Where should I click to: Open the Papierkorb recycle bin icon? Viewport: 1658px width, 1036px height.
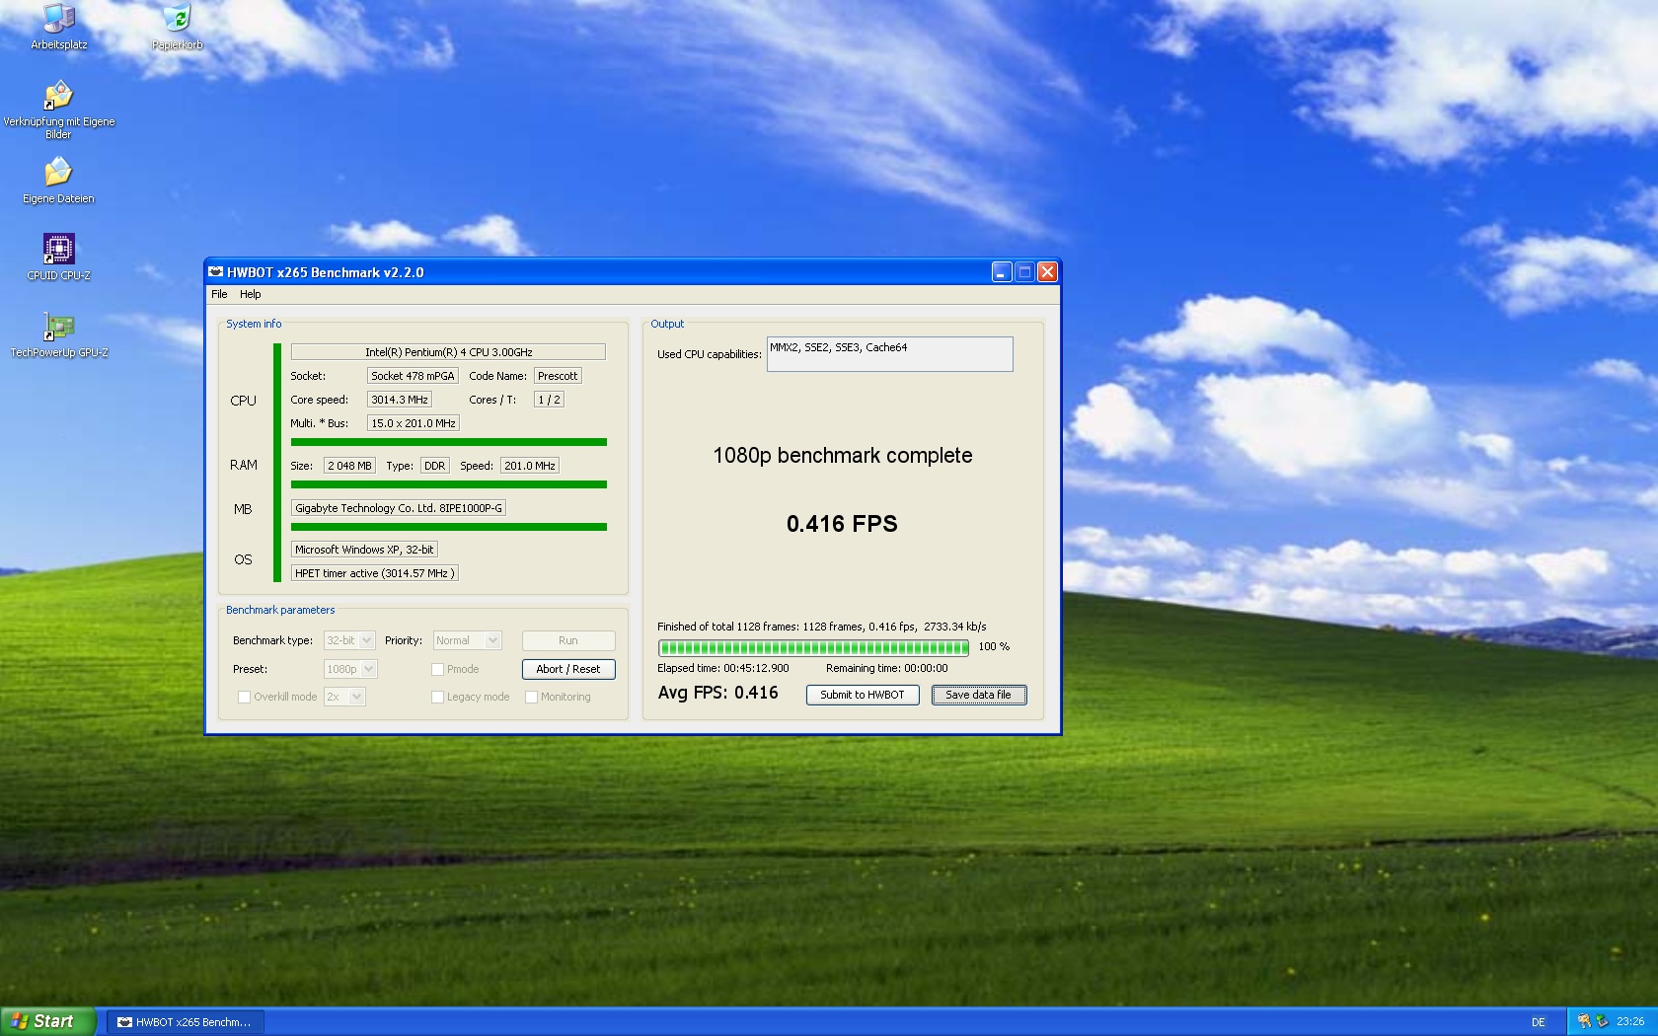[177, 28]
